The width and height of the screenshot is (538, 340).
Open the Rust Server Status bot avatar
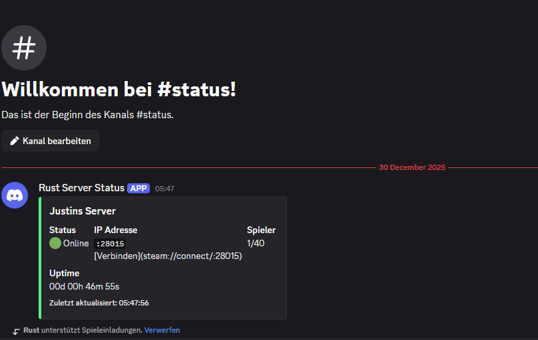pos(15,195)
